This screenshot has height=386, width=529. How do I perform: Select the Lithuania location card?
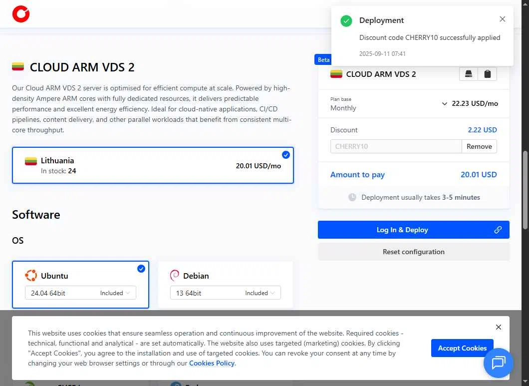click(x=153, y=165)
